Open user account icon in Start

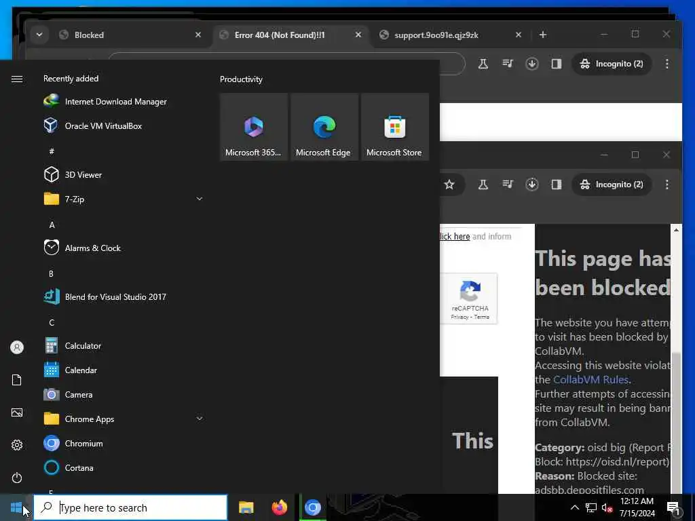[17, 347]
